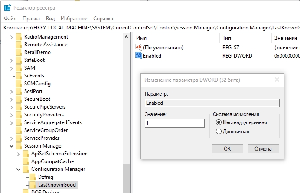Select Шестнадцатеричная radio button
This screenshot has width=300, height=193.
[218, 122]
